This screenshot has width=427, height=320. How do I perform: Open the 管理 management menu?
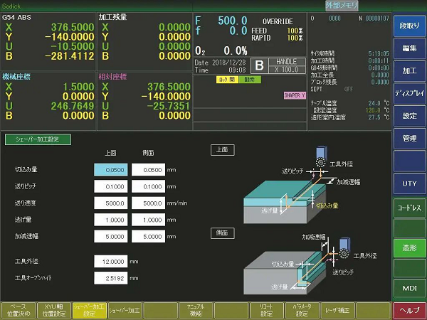click(x=409, y=139)
